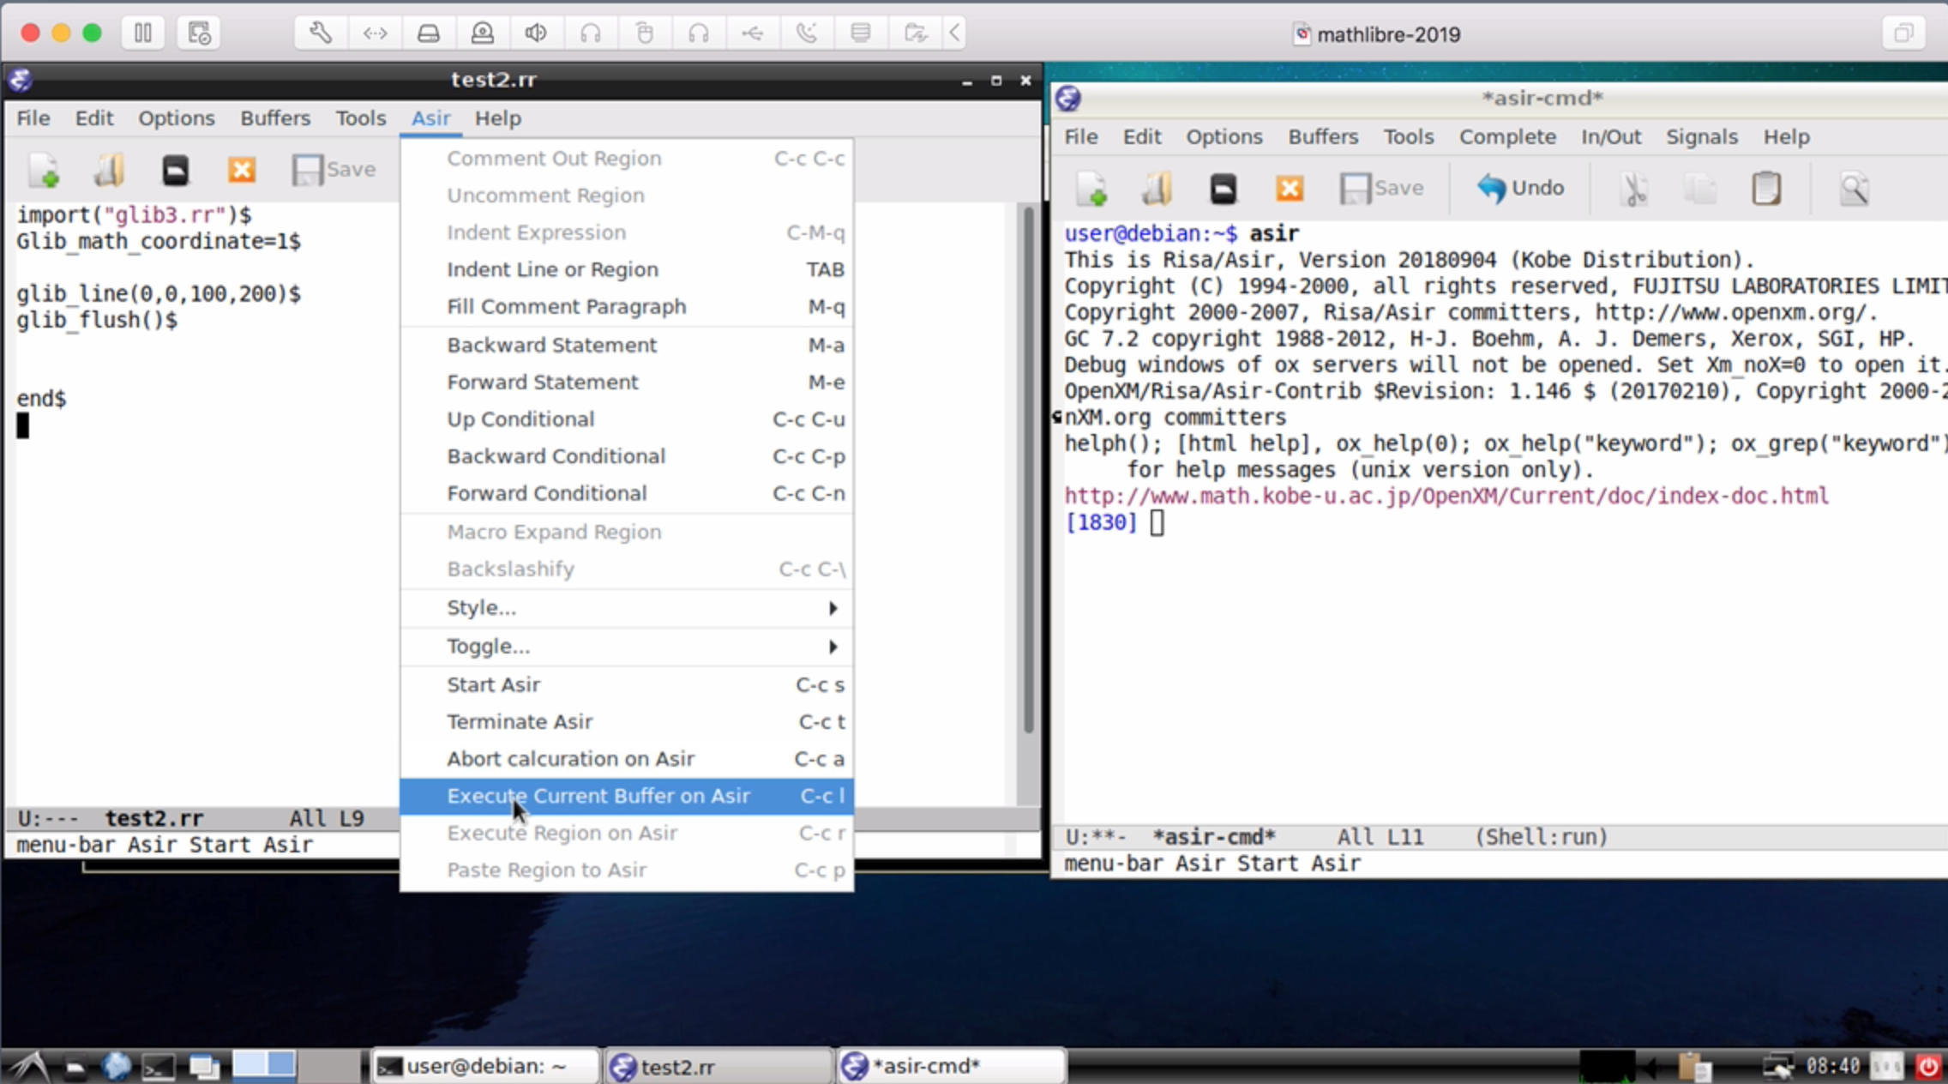Screen dimensions: 1948x1084
Task: Click the VM snapshot icon beside pause
Action: coord(199,33)
